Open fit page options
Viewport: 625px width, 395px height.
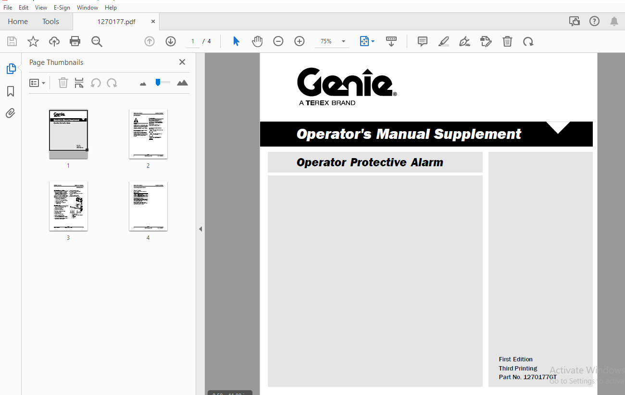[x=367, y=41]
